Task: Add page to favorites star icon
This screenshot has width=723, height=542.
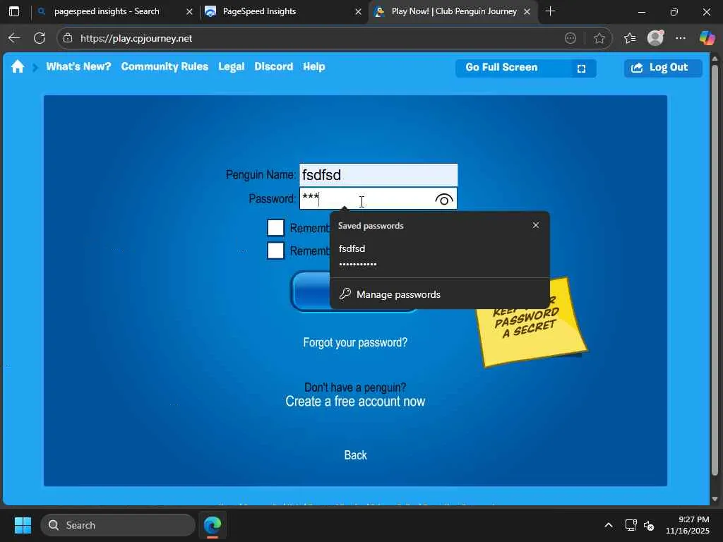Action: pos(599,38)
